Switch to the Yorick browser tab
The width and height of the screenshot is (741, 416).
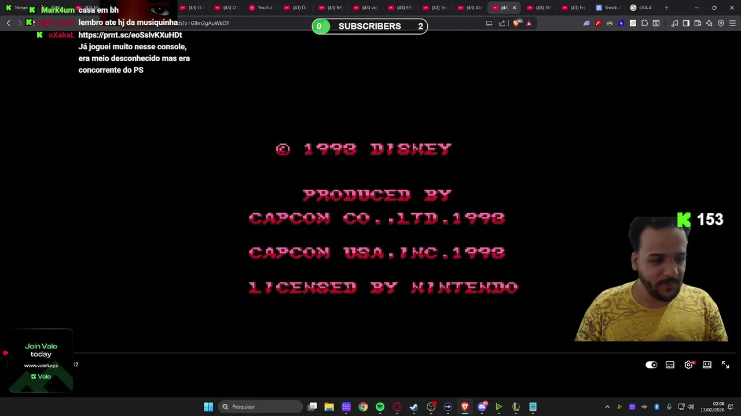click(608, 8)
